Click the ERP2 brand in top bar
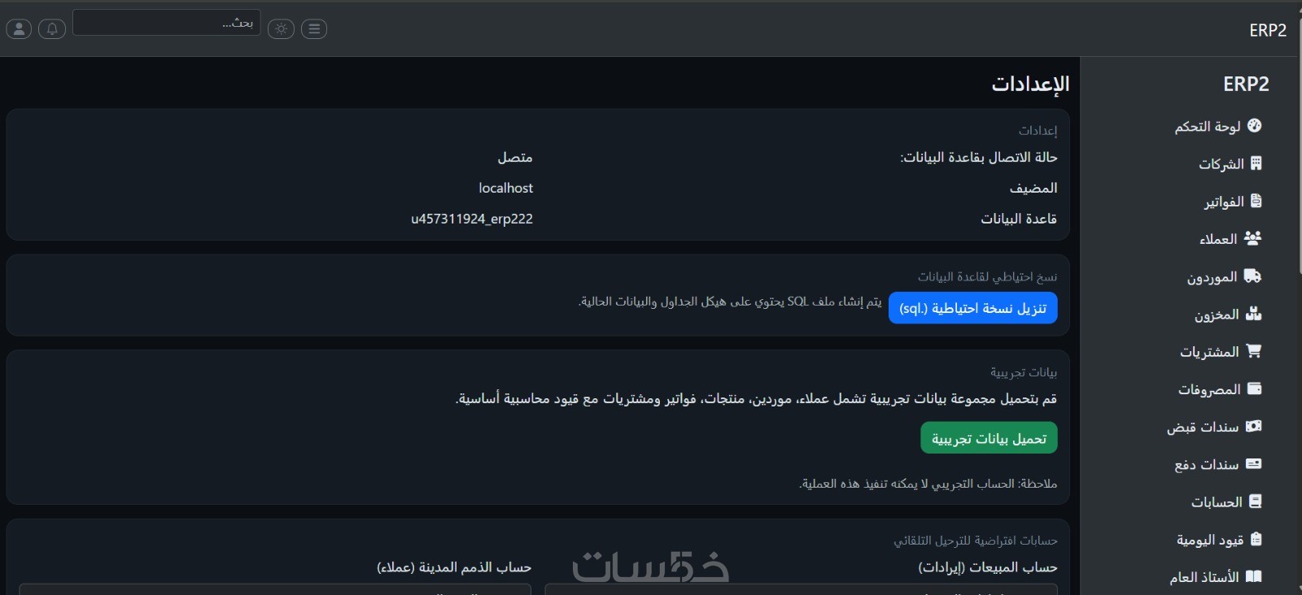Screen dimensions: 1302x595 pos(1267,30)
